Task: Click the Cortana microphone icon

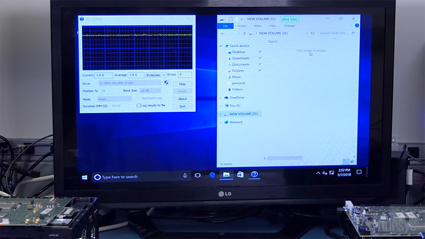Action: point(185,176)
